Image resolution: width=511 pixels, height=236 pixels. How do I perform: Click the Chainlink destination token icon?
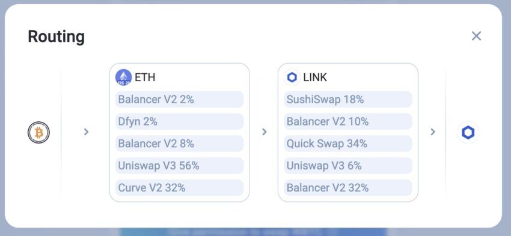point(468,133)
